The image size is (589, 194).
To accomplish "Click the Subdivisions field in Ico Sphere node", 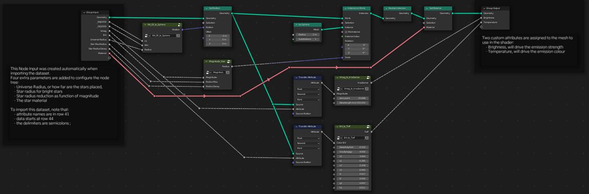I will pyautogui.click(x=307, y=39).
